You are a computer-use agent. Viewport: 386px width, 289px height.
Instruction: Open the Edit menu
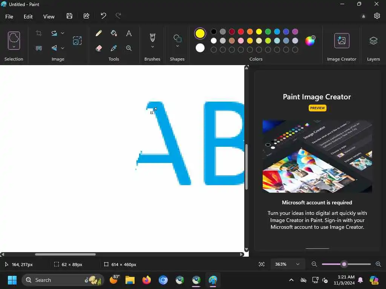(28, 17)
